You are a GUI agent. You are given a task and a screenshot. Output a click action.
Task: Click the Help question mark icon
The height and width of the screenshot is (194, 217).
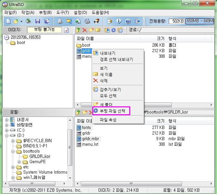click(128, 21)
